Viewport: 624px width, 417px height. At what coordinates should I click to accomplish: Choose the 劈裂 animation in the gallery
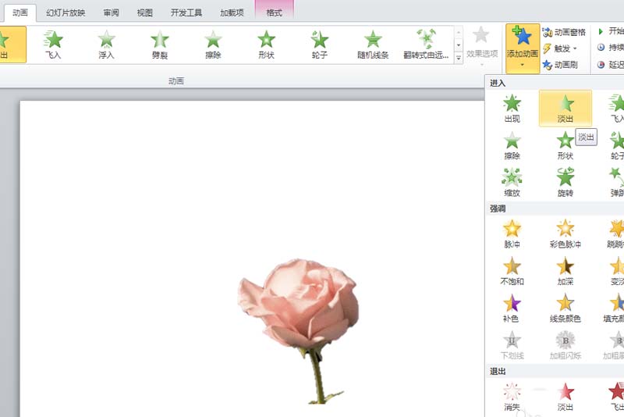pyautogui.click(x=160, y=45)
